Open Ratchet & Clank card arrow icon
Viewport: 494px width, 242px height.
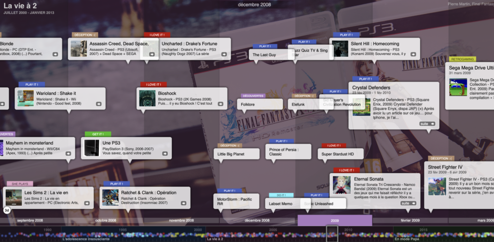[x=184, y=204]
